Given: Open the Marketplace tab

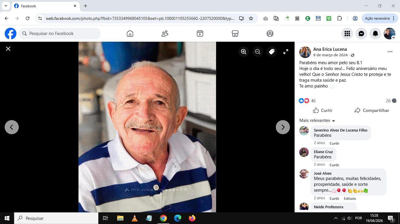Looking at the screenshot, I should [235, 34].
